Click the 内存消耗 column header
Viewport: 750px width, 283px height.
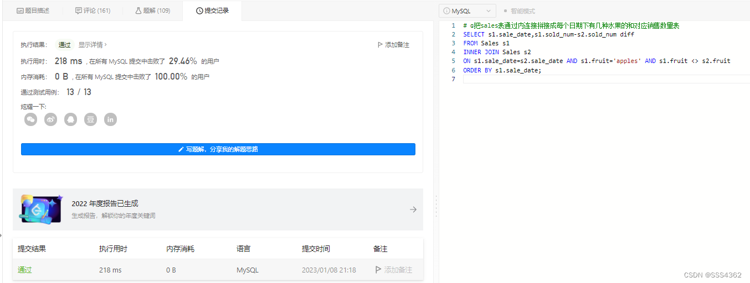180,249
